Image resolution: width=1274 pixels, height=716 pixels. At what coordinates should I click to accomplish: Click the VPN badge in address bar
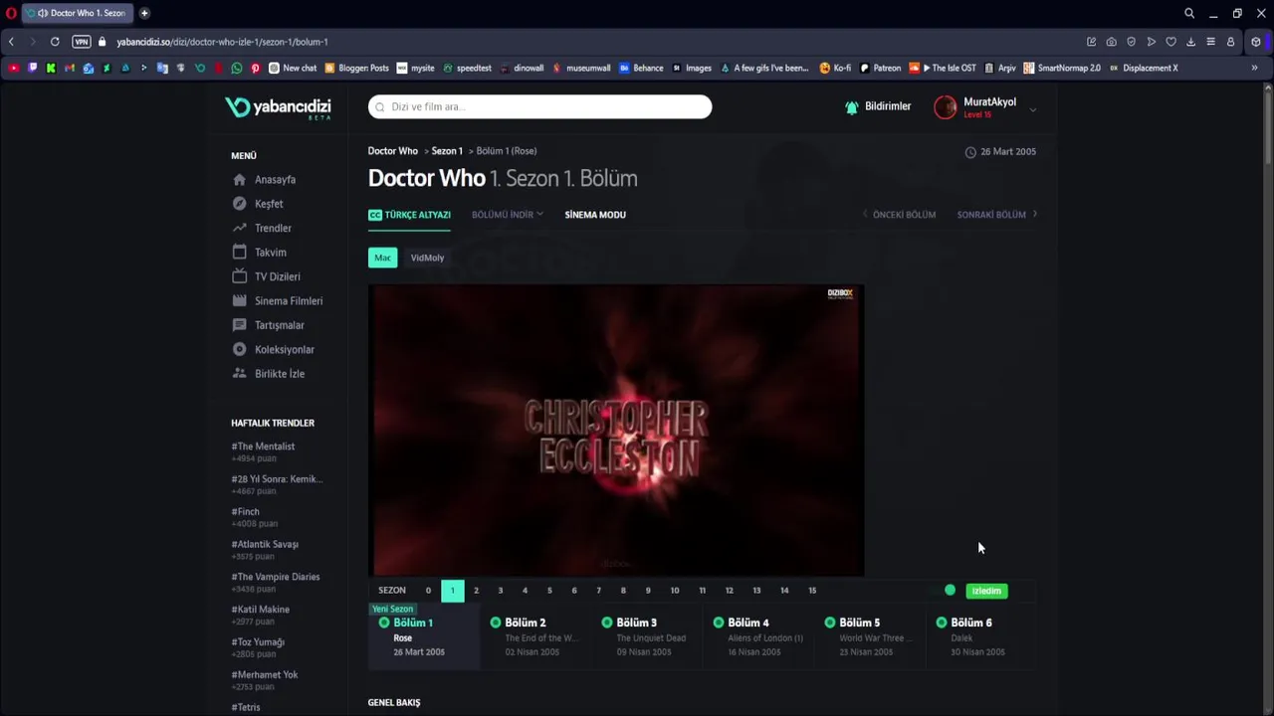click(x=82, y=42)
